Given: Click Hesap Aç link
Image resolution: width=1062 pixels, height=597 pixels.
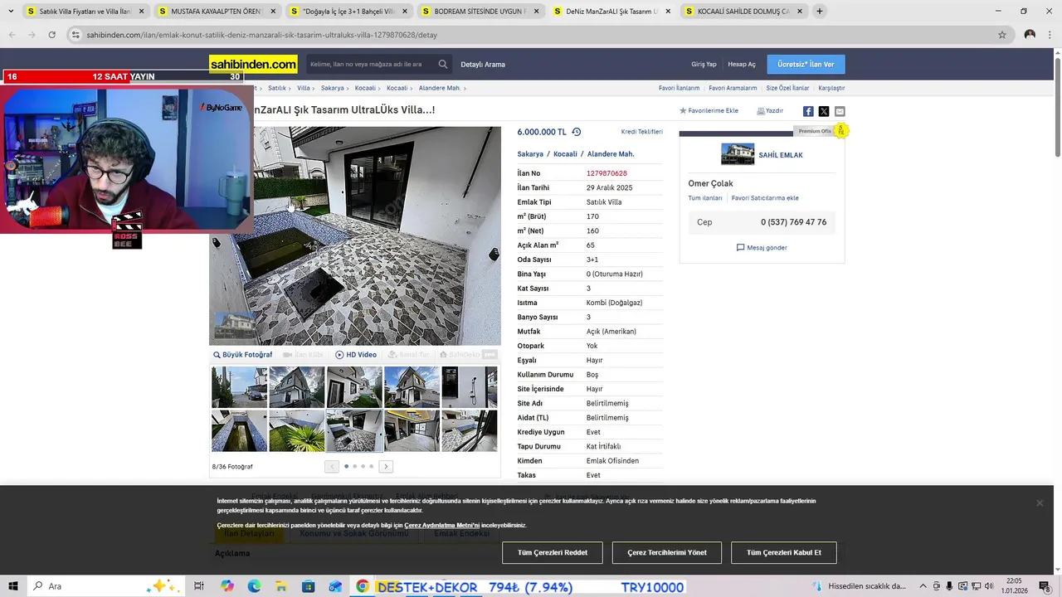Looking at the screenshot, I should click(x=742, y=64).
